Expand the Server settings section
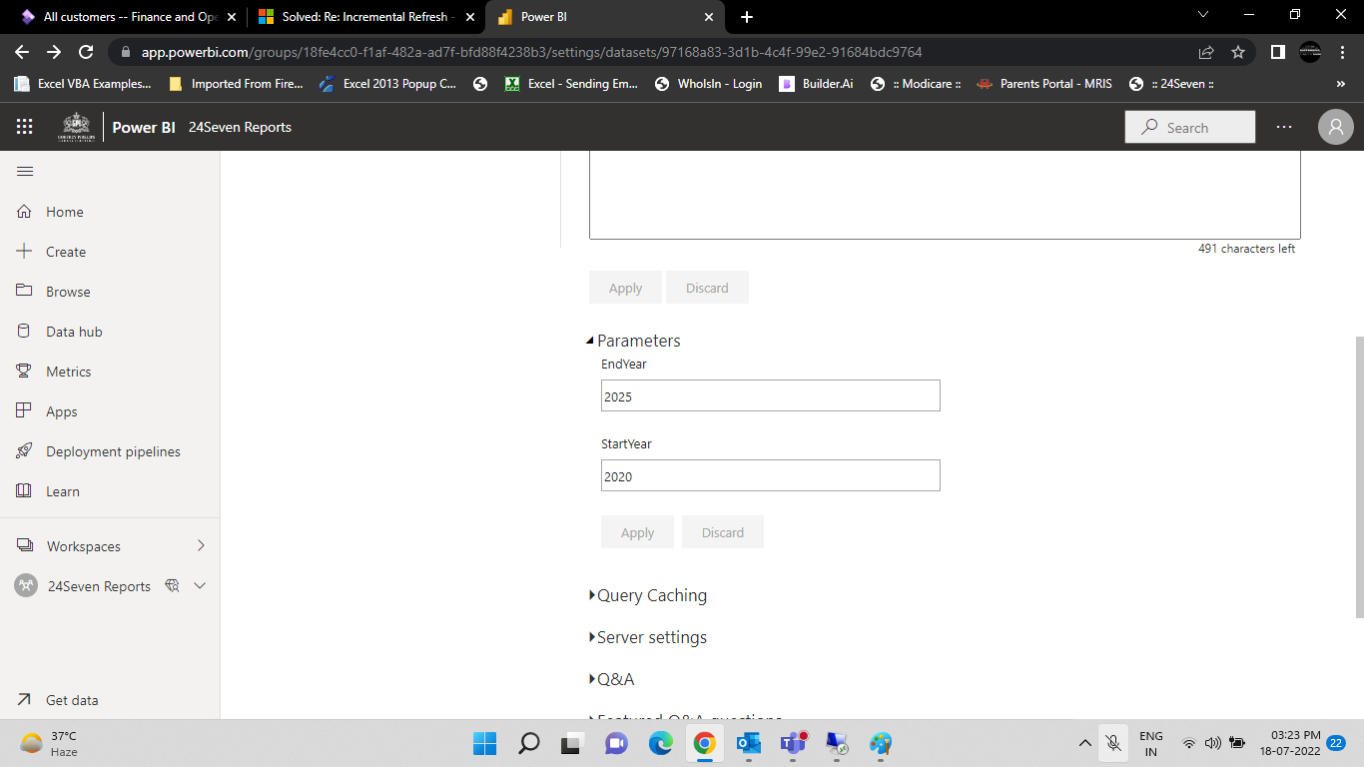The height and width of the screenshot is (767, 1364). 648,637
